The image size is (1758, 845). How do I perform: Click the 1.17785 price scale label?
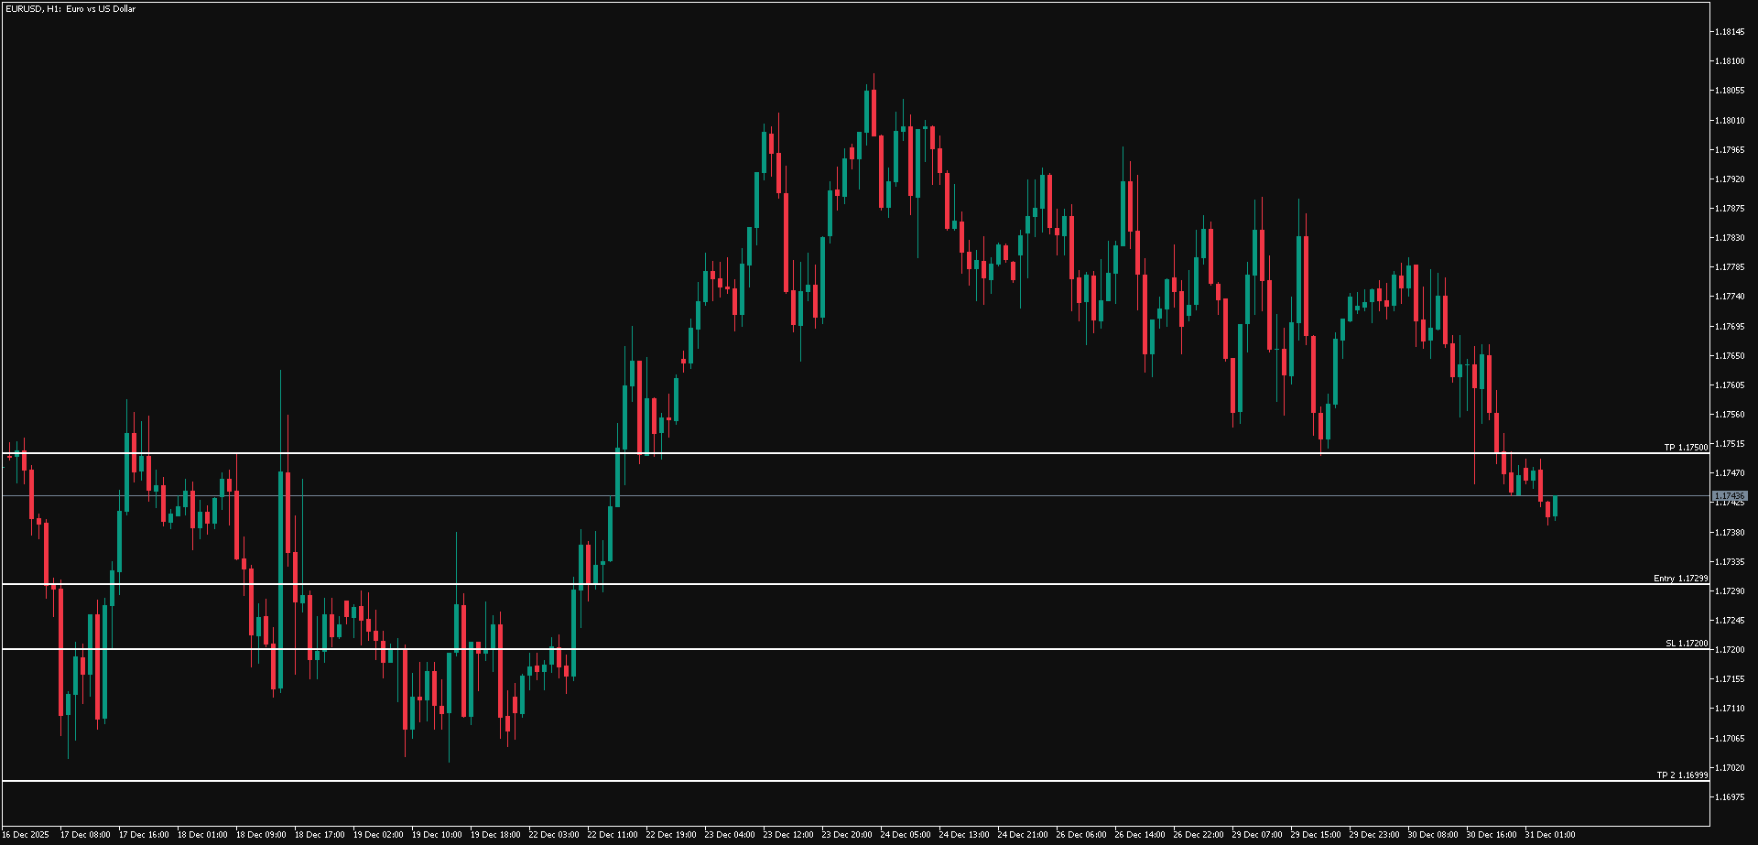coord(1730,267)
